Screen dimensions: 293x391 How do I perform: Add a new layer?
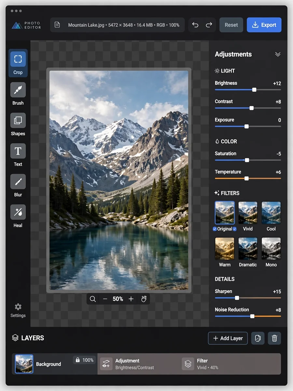[228, 338]
